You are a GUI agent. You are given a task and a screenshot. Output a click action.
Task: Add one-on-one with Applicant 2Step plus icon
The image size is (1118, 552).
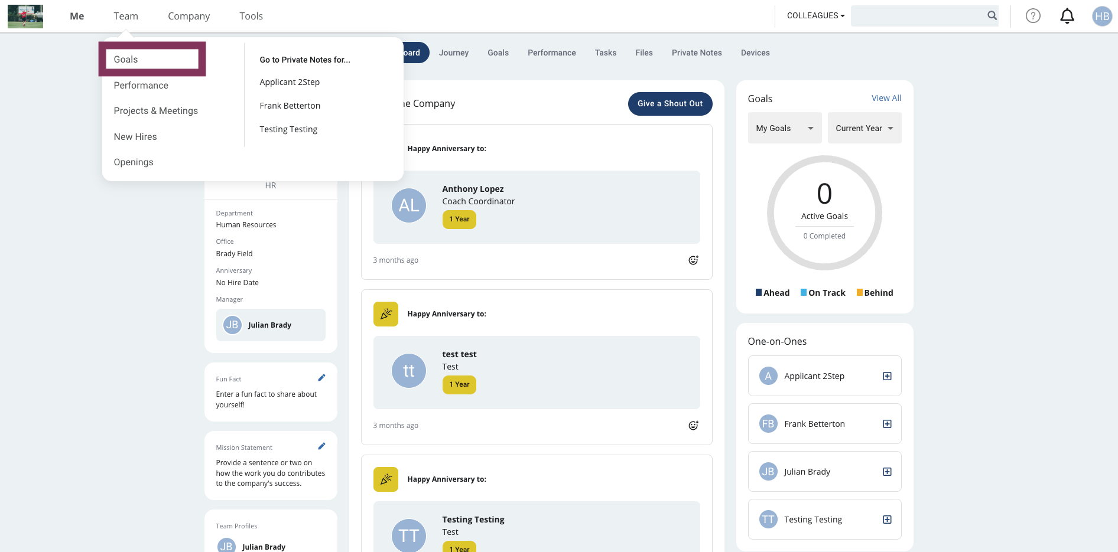887,376
